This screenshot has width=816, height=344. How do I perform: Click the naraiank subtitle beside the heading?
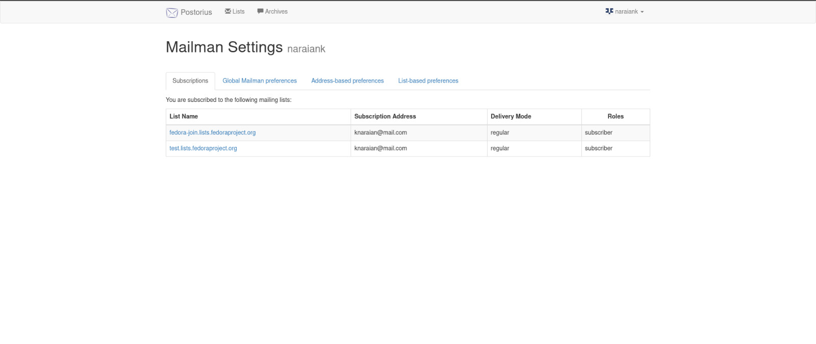[306, 49]
